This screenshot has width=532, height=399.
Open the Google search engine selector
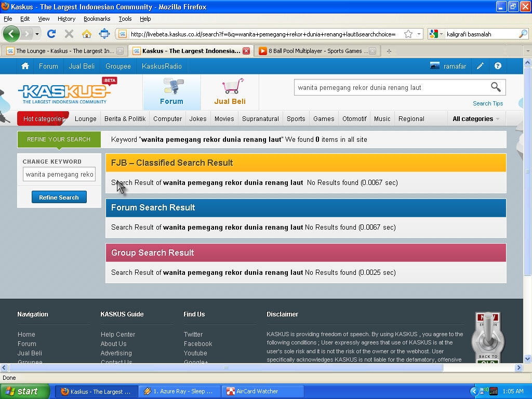[436, 34]
